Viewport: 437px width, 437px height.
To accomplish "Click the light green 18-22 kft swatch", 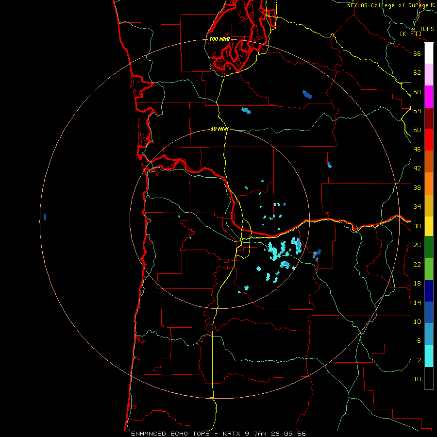I will [429, 269].
